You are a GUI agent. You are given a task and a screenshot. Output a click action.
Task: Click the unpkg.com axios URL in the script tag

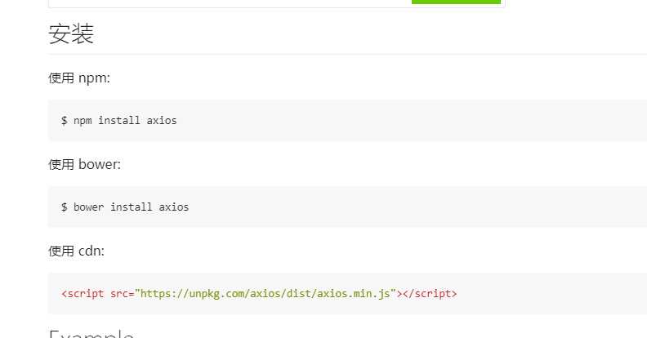pos(265,293)
